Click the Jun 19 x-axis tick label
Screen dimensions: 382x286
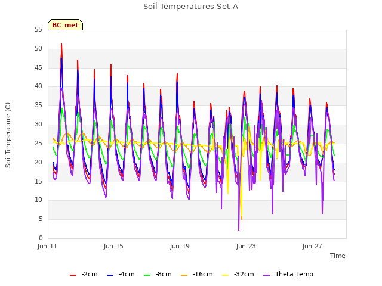click(x=180, y=246)
